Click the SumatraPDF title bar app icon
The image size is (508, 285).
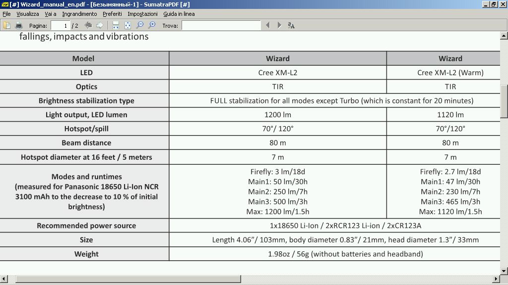[x=5, y=4]
